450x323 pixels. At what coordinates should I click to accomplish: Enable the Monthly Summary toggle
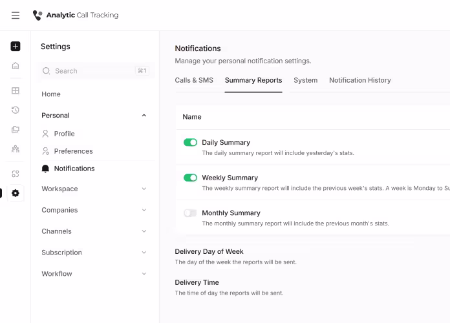(190, 213)
